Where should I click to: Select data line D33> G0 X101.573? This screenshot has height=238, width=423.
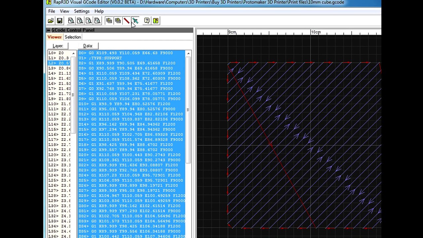[x=132, y=221]
